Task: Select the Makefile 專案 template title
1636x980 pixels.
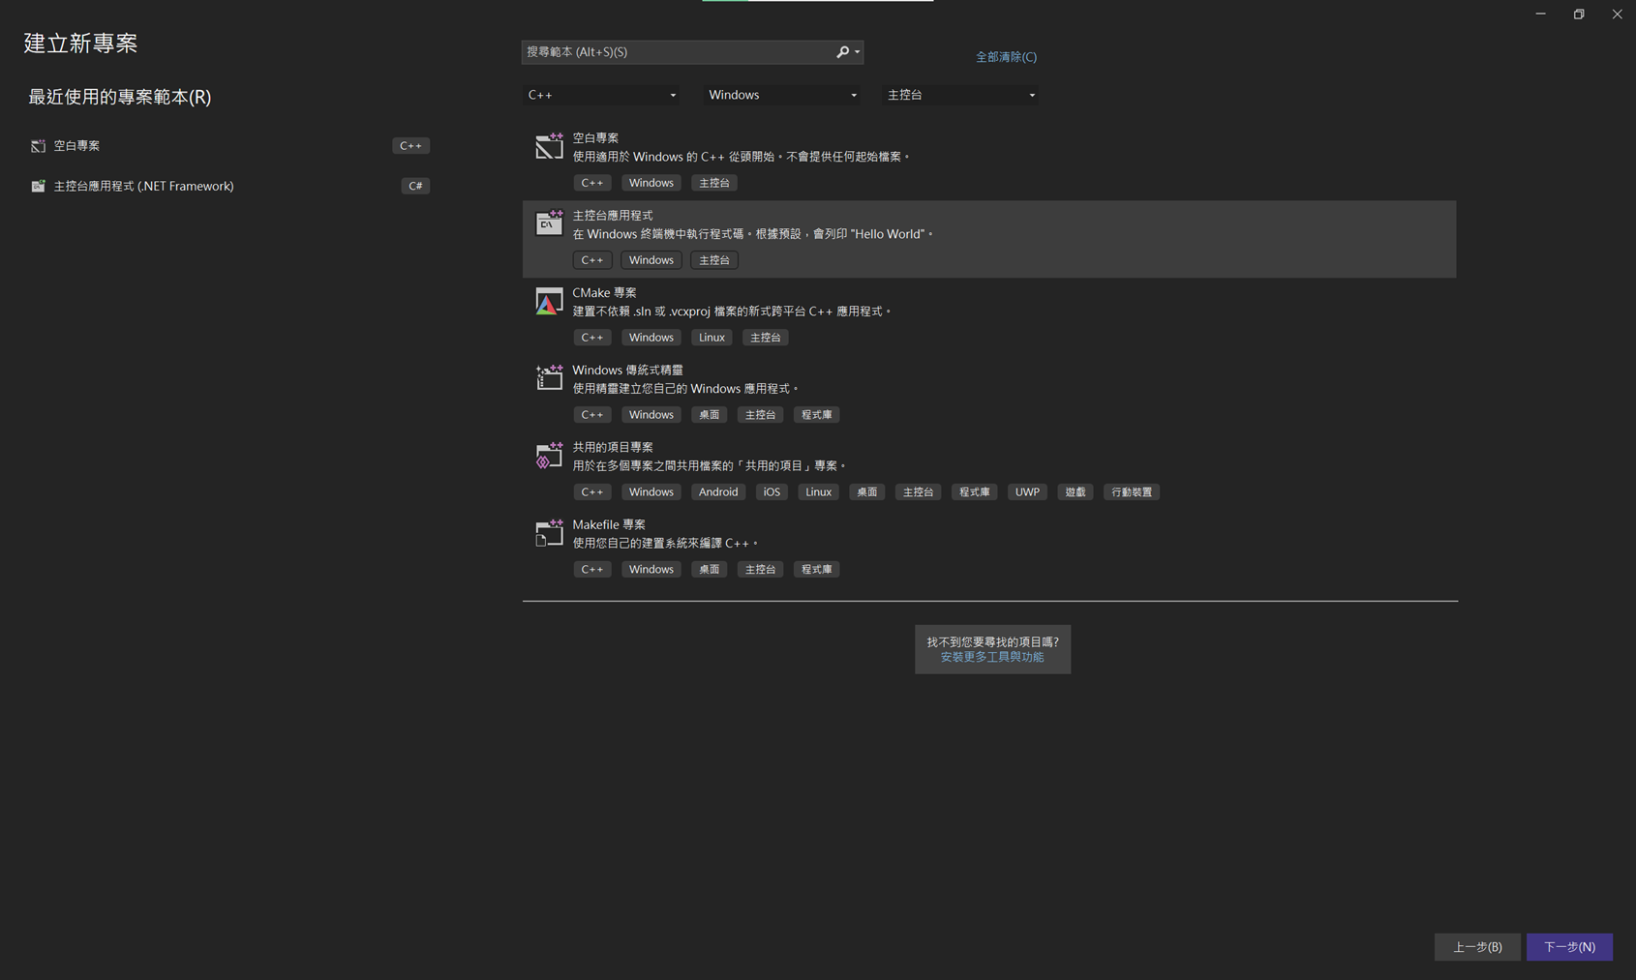Action: tap(608, 524)
